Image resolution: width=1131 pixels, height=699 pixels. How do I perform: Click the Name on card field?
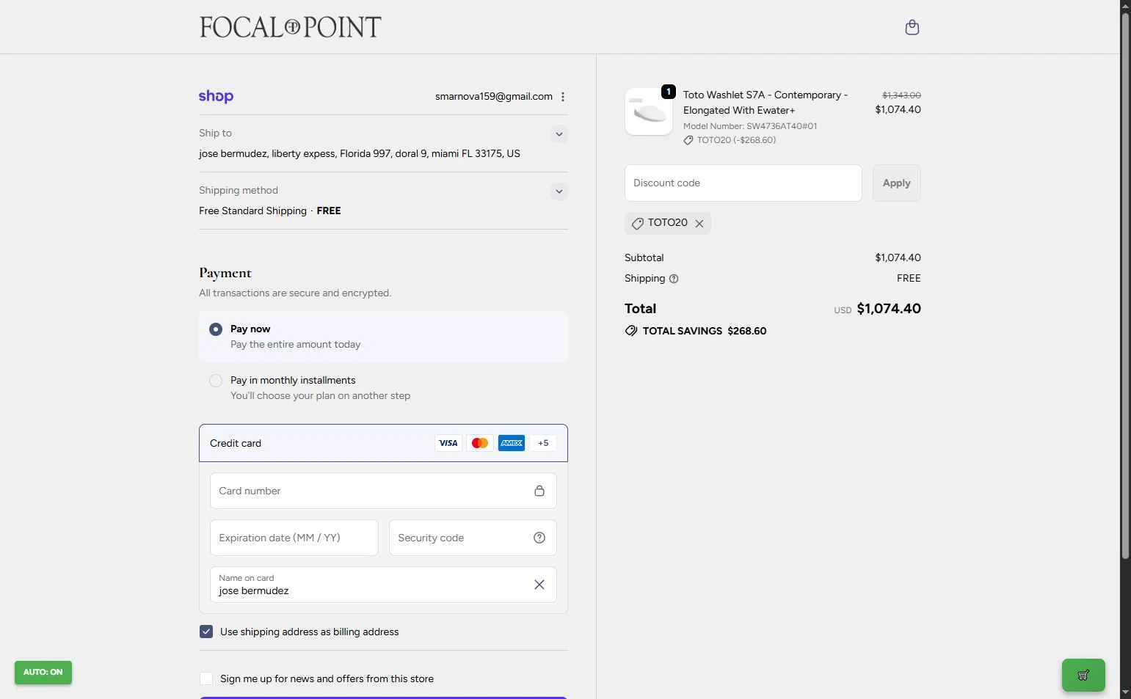coord(383,585)
